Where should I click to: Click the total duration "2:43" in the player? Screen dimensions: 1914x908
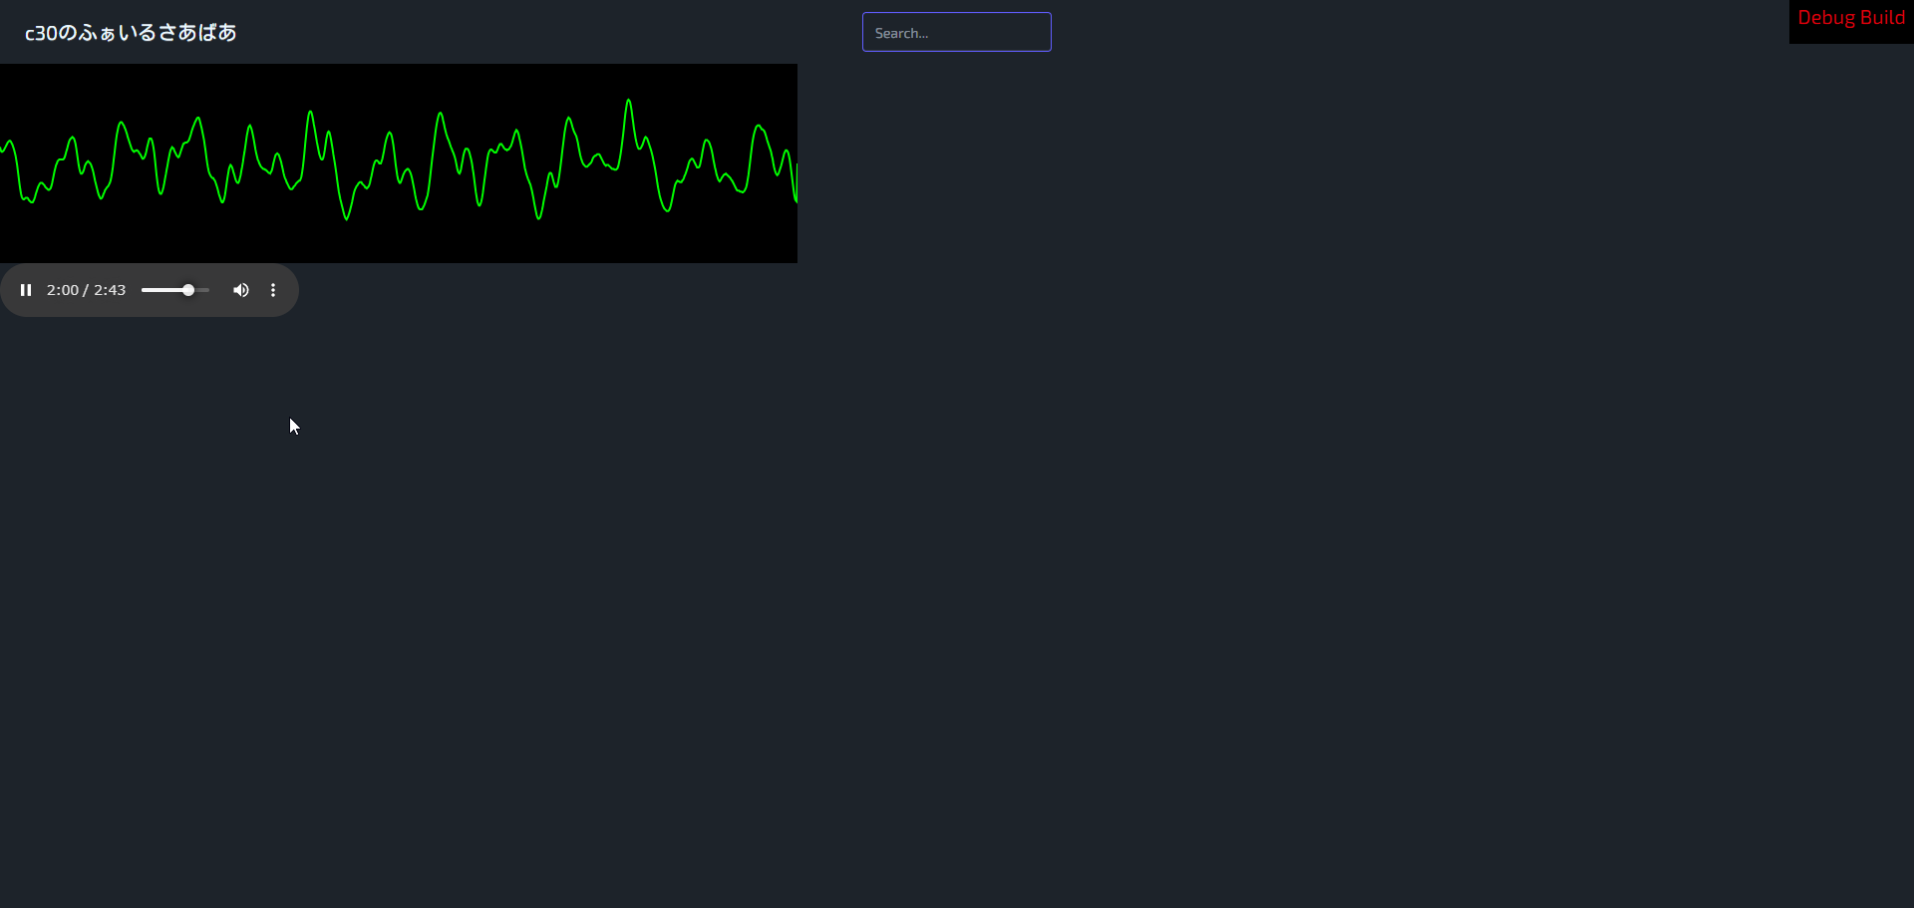tap(110, 290)
